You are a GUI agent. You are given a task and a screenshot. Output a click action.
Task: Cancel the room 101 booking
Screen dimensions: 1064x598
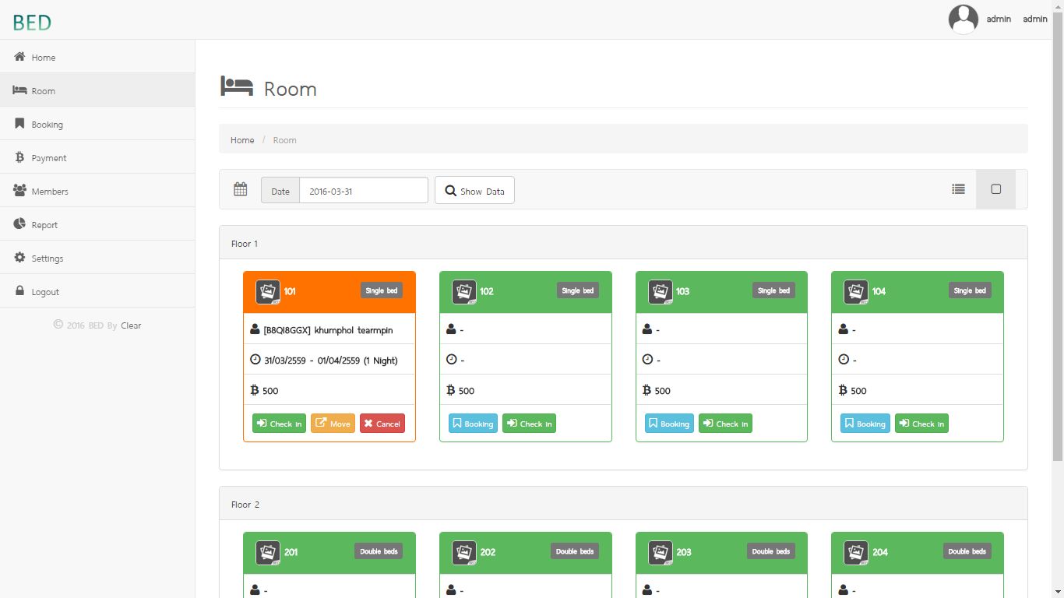pyautogui.click(x=382, y=424)
